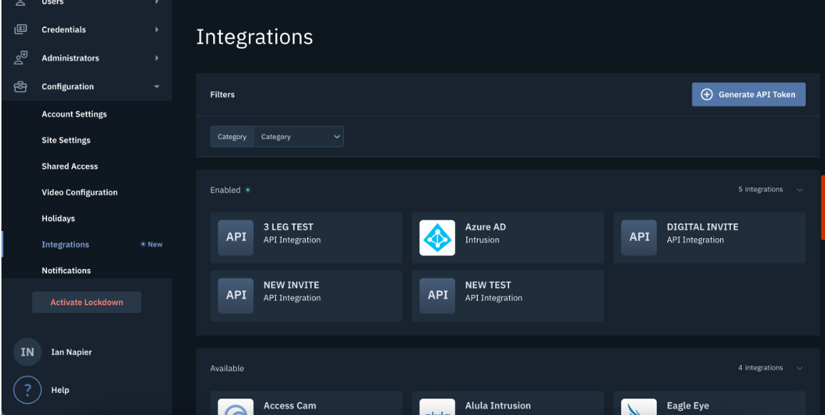This screenshot has height=415, width=825.
Task: Click the orange vertical scrollbar thumb
Action: coord(822,207)
